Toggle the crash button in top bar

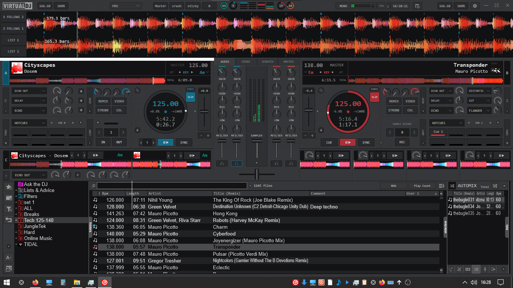point(177,6)
